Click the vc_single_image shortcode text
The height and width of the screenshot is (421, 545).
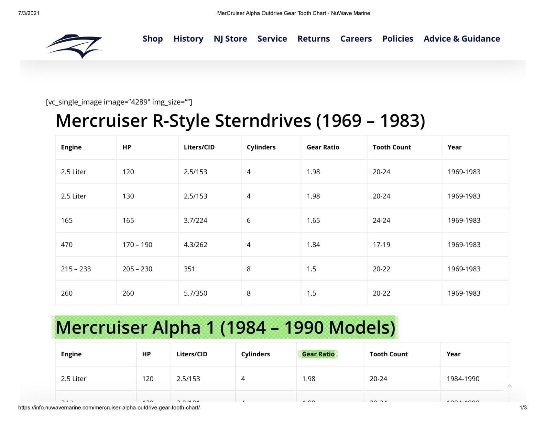119,102
